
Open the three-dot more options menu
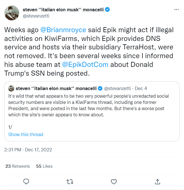coord(176,9)
